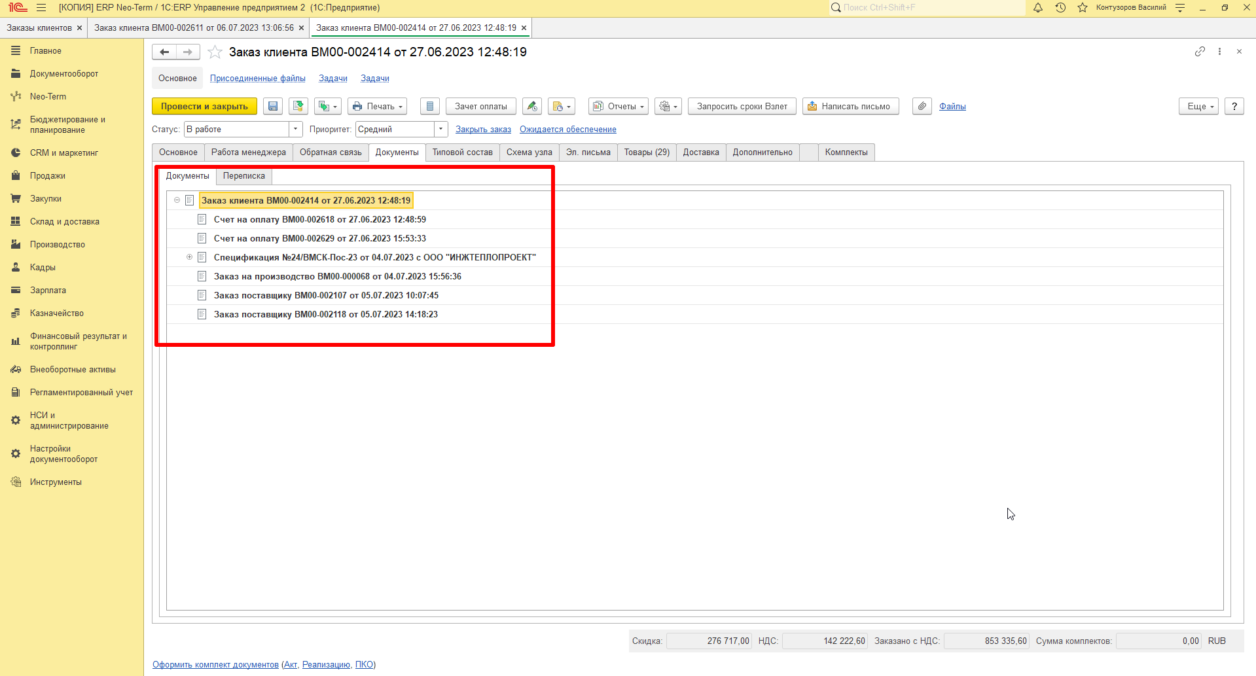This screenshot has height=676, width=1256.
Task: Click the search field Поиск Ctrl+Shift+F
Action: tap(927, 8)
